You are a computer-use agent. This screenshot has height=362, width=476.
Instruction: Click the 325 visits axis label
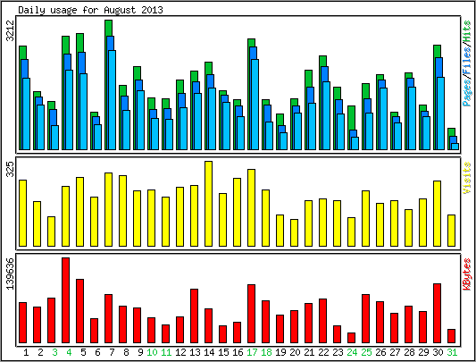[x=11, y=169]
